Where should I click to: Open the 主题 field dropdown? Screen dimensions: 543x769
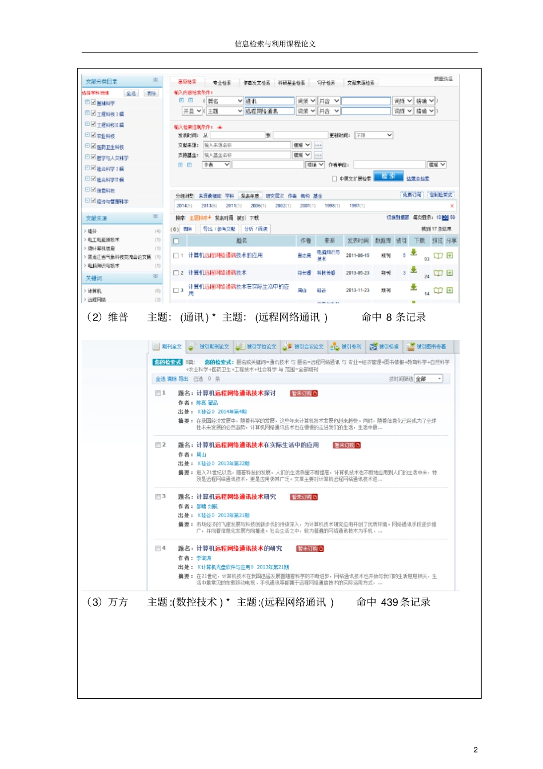(x=225, y=111)
